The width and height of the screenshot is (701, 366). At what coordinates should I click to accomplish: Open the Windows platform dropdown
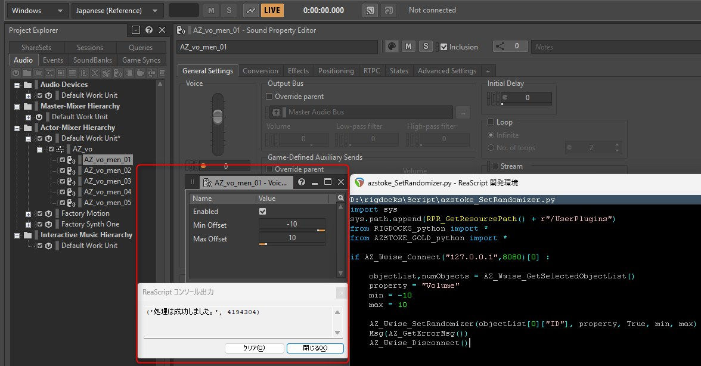(x=37, y=10)
